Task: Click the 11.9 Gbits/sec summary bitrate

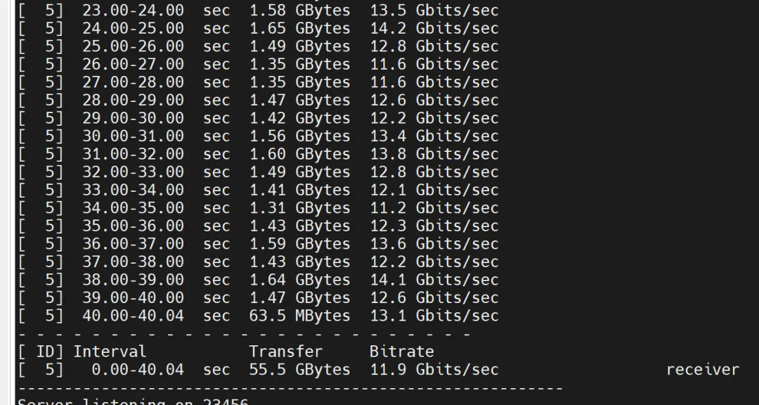Action: [x=434, y=369]
